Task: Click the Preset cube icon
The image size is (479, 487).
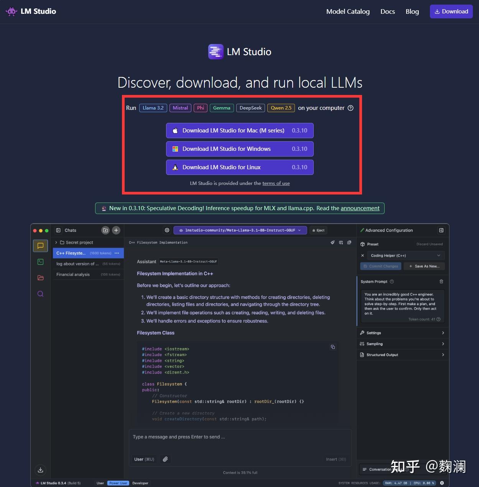Action: tap(362, 244)
